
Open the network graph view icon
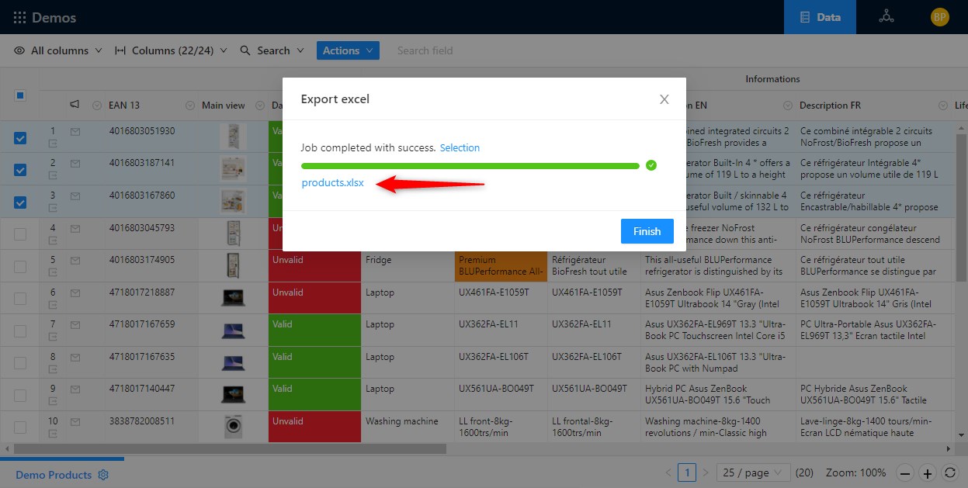(x=886, y=17)
